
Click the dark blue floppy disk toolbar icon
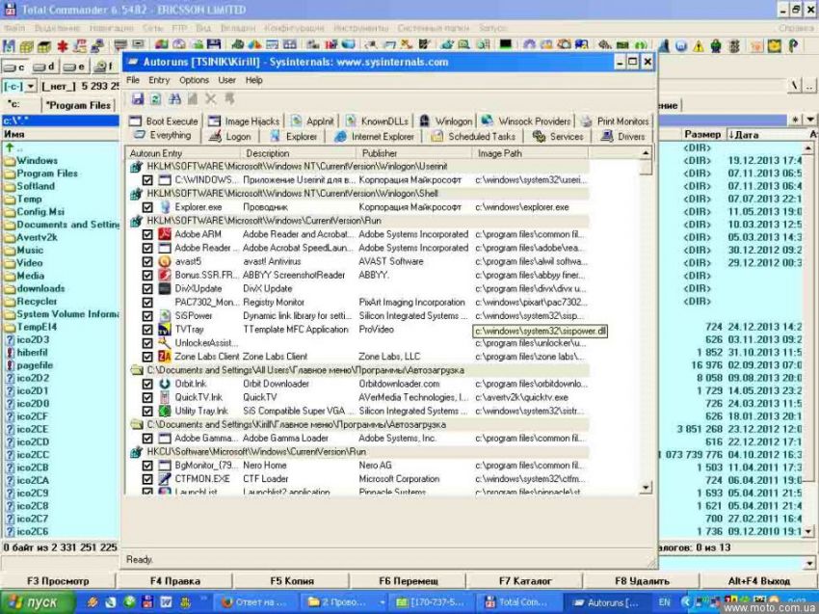214,45
